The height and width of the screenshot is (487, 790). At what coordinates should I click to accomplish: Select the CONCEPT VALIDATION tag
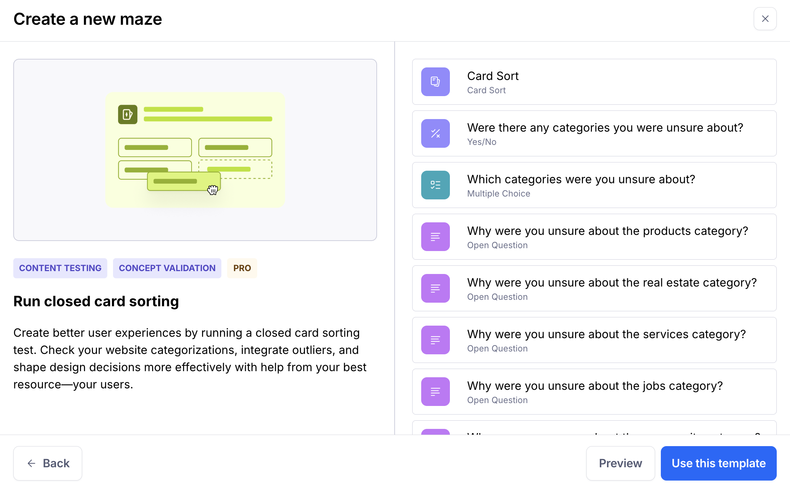pyautogui.click(x=167, y=268)
